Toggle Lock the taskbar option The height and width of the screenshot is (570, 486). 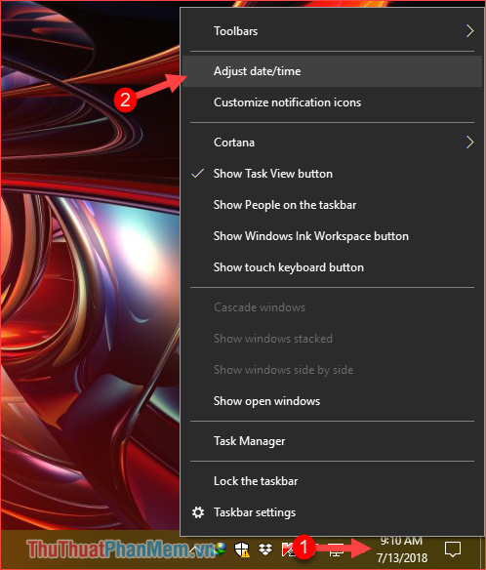click(x=332, y=481)
